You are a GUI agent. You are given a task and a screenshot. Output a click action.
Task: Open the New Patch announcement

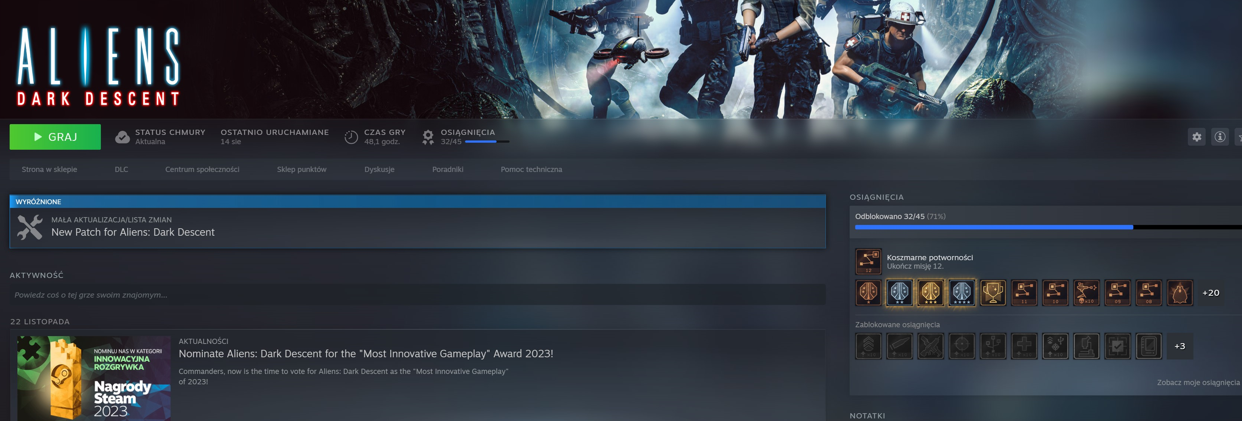133,232
